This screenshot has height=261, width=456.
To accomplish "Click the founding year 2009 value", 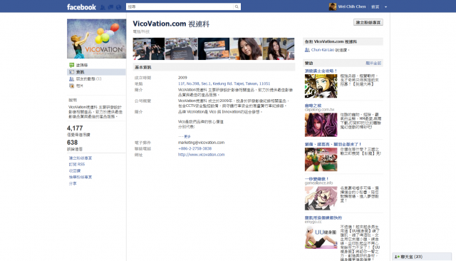I will [x=182, y=78].
